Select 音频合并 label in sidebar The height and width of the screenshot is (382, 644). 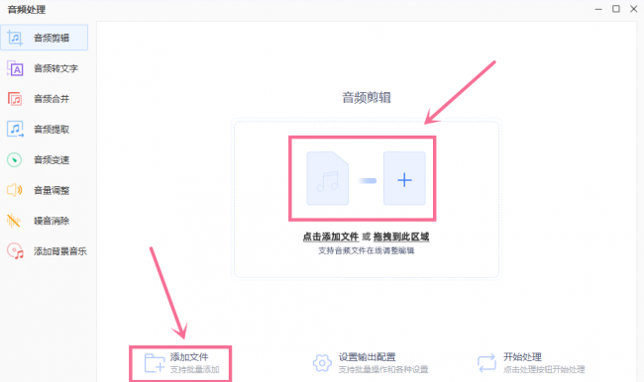(52, 99)
